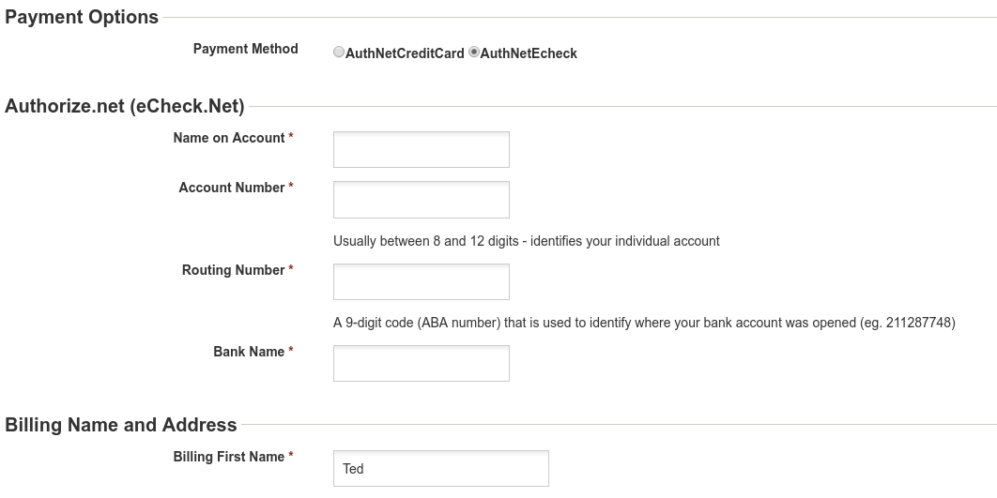Click the Payment Options section heading
Screen dimensions: 997x498
[82, 17]
